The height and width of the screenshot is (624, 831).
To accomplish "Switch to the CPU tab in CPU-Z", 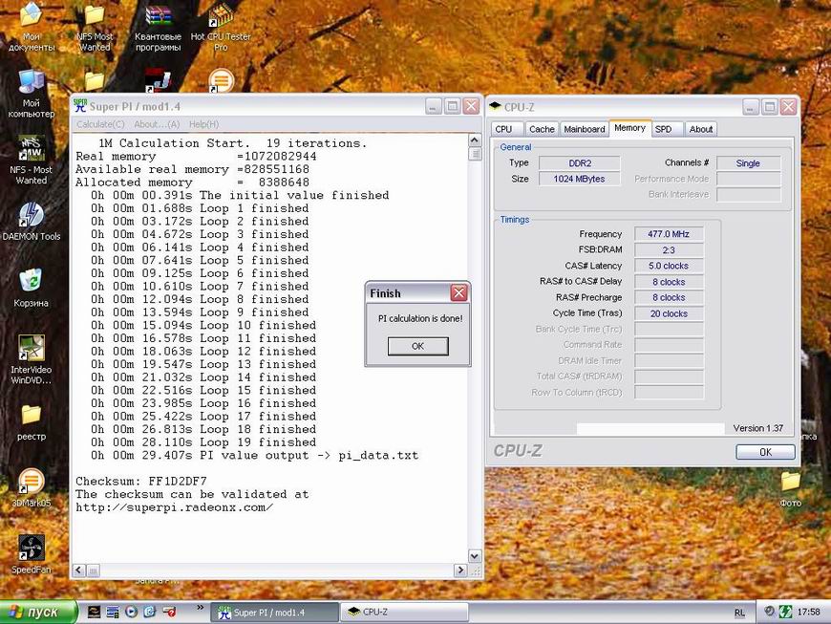I will (x=503, y=129).
